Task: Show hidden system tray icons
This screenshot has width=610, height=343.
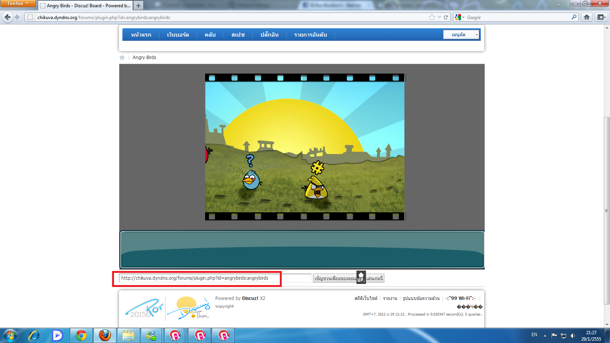Action: [x=545, y=336]
